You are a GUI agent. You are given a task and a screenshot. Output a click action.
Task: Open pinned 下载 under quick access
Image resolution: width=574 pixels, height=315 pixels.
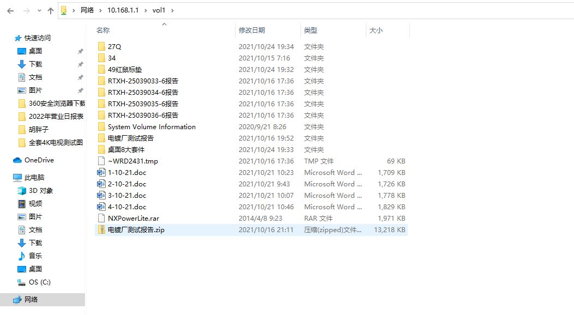[35, 64]
